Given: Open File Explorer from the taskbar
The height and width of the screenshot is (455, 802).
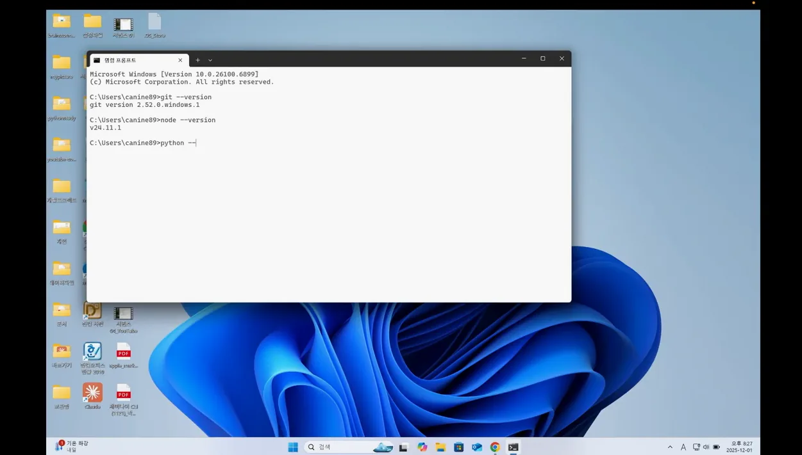Looking at the screenshot, I should pyautogui.click(x=440, y=447).
